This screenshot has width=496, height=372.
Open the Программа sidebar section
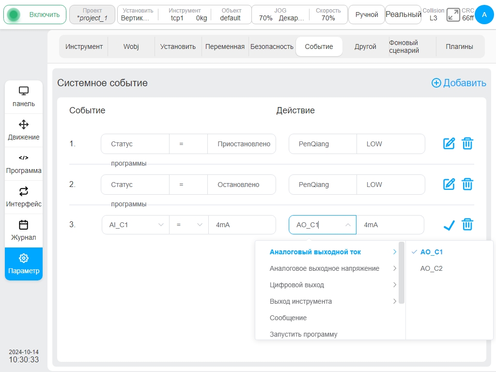pyautogui.click(x=24, y=164)
